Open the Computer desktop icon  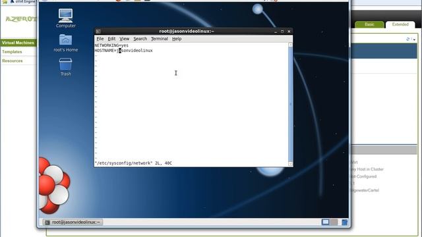click(x=66, y=18)
